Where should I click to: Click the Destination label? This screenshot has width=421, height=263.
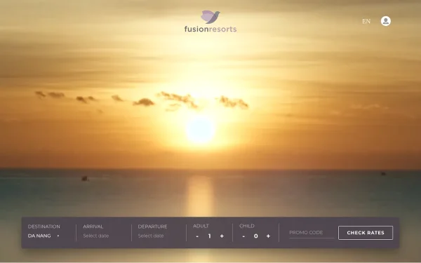coord(44,227)
